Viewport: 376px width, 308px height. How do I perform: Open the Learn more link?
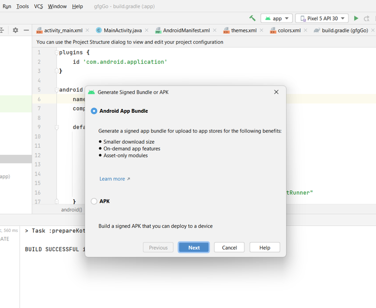(x=115, y=179)
